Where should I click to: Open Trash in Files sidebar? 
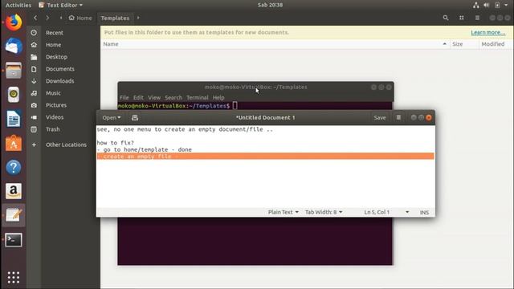[53, 129]
